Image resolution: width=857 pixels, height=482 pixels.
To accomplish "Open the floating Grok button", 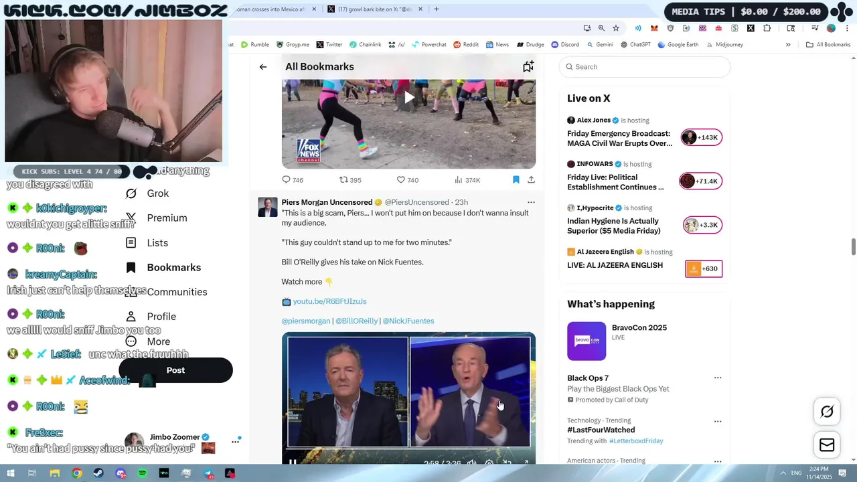I will point(827,412).
